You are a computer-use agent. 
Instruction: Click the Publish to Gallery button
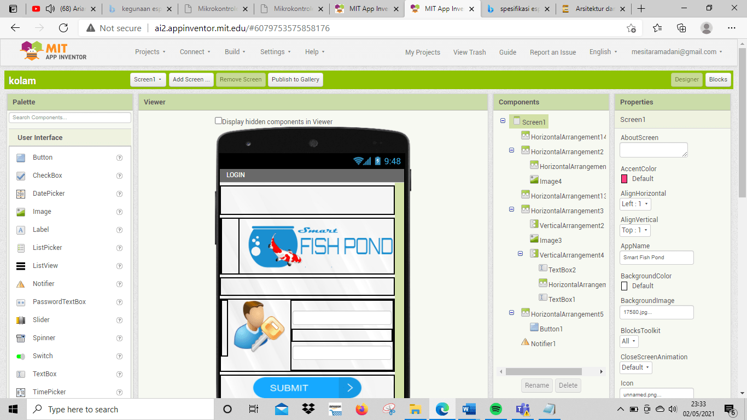coord(295,79)
